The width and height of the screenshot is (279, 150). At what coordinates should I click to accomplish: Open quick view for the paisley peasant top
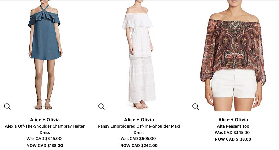(x=196, y=107)
